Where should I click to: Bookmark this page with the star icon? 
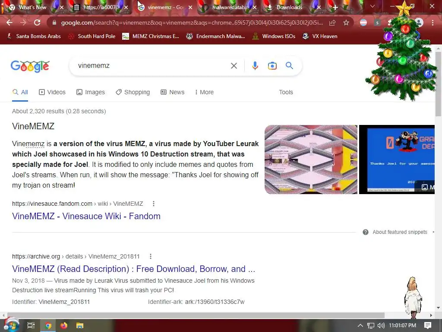pyautogui.click(x=346, y=22)
